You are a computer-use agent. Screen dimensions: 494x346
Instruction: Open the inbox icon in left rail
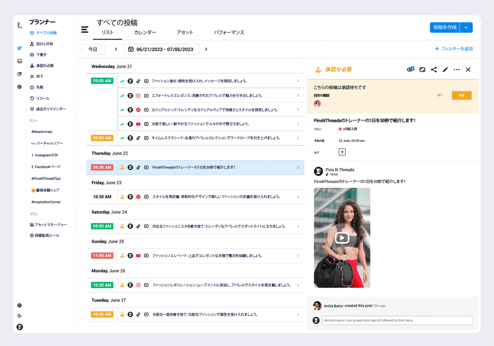click(19, 61)
